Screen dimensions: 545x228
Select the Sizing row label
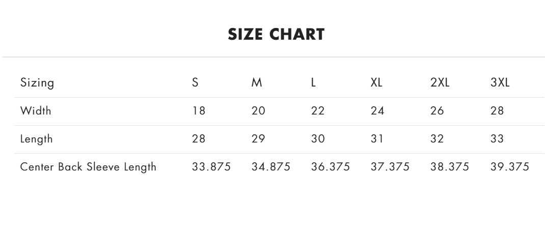coord(37,83)
